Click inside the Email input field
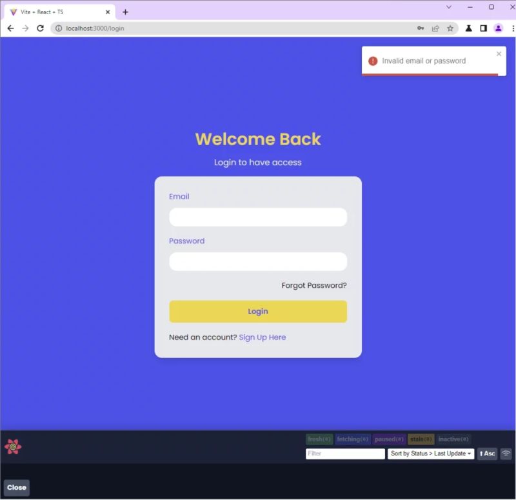This screenshot has height=500, width=516. [x=258, y=217]
